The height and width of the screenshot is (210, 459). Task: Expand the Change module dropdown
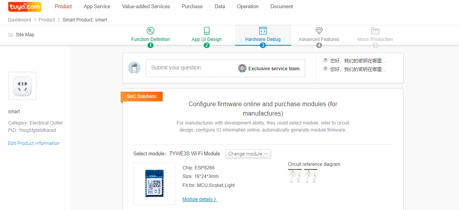(248, 154)
